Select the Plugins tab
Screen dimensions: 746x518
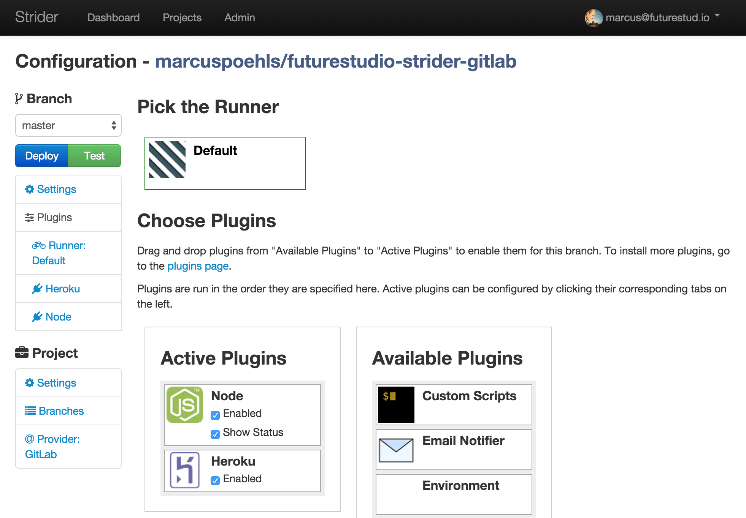click(x=68, y=217)
